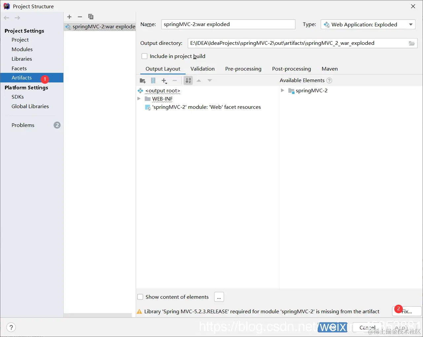Viewport: 423px width, 337px height.
Task: Click the Problems count badge
Action: point(57,125)
